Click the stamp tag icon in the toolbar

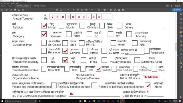pyautogui.click(x=124, y=10)
